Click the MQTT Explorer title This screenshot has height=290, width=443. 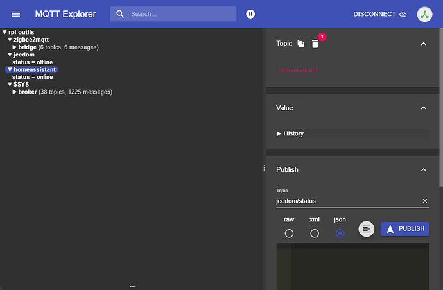click(x=65, y=14)
